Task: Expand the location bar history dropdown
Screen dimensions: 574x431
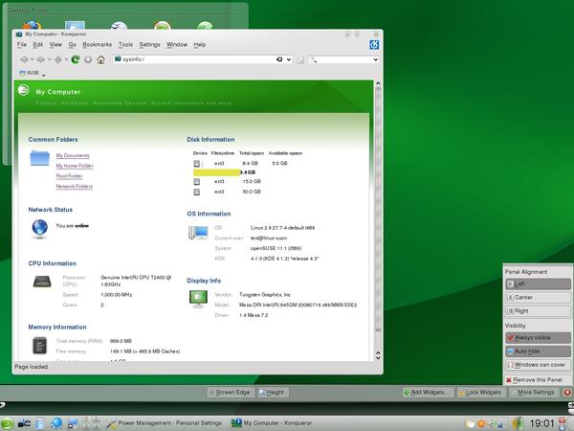Action: coord(289,59)
